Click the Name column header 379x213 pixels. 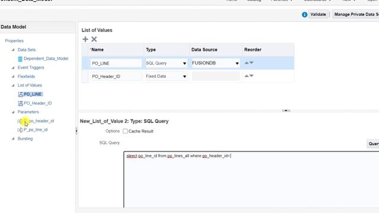click(116, 50)
